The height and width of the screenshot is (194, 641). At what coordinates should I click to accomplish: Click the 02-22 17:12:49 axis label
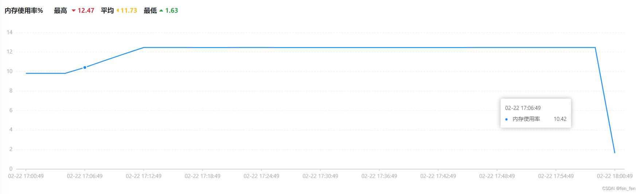pos(144,176)
